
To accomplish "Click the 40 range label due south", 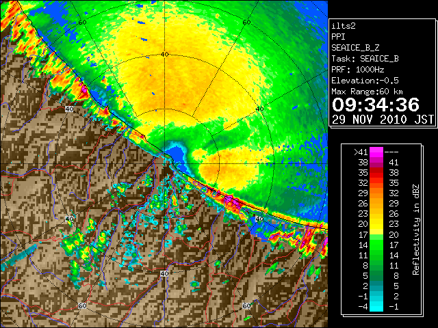I will pos(164,273).
